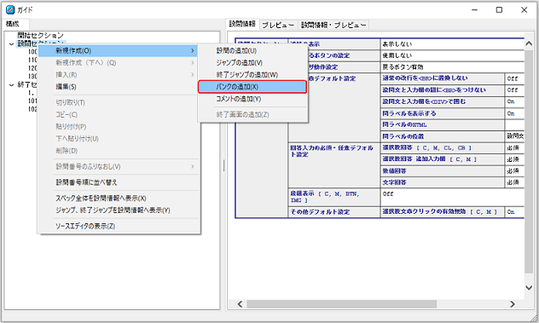Click 選択肢回答 追加入力欄 [ C, M ] cell

tap(443, 159)
